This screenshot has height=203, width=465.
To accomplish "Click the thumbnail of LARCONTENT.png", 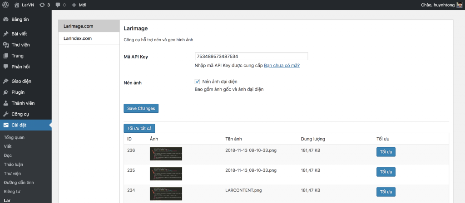I will (166, 193).
